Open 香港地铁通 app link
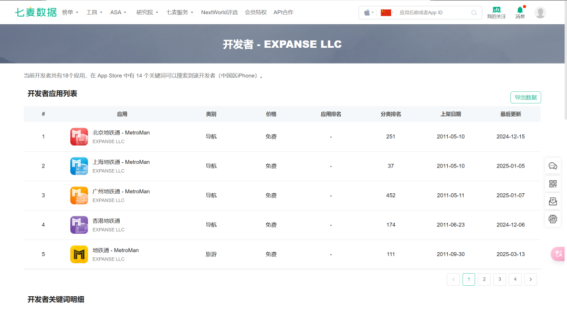The height and width of the screenshot is (312, 567). click(106, 221)
